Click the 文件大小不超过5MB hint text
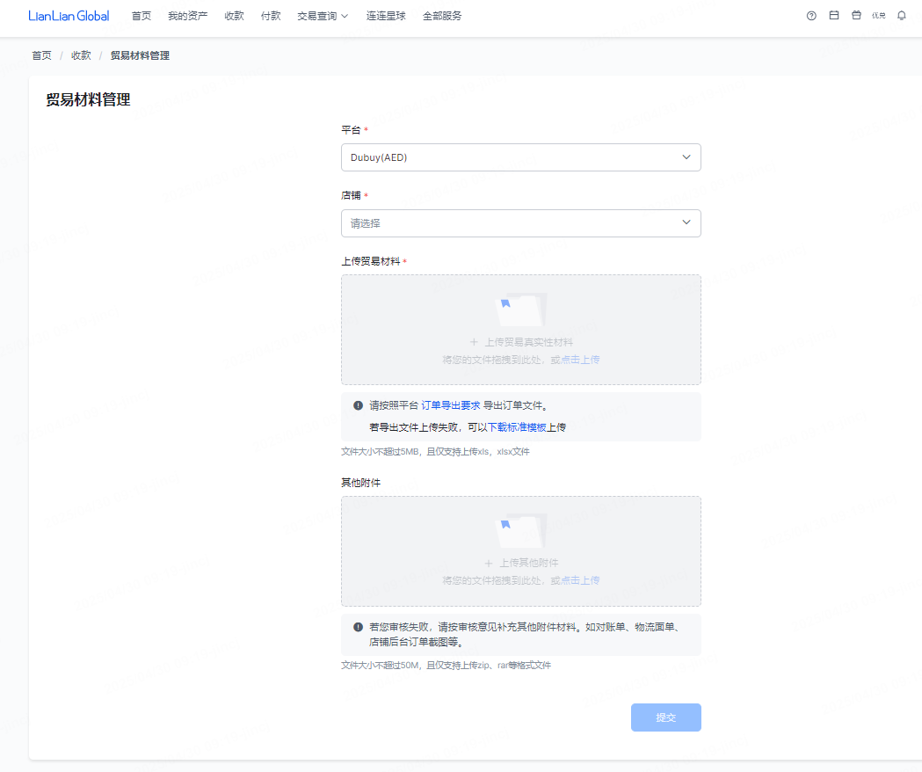Screen dimensions: 922x772 click(x=435, y=451)
